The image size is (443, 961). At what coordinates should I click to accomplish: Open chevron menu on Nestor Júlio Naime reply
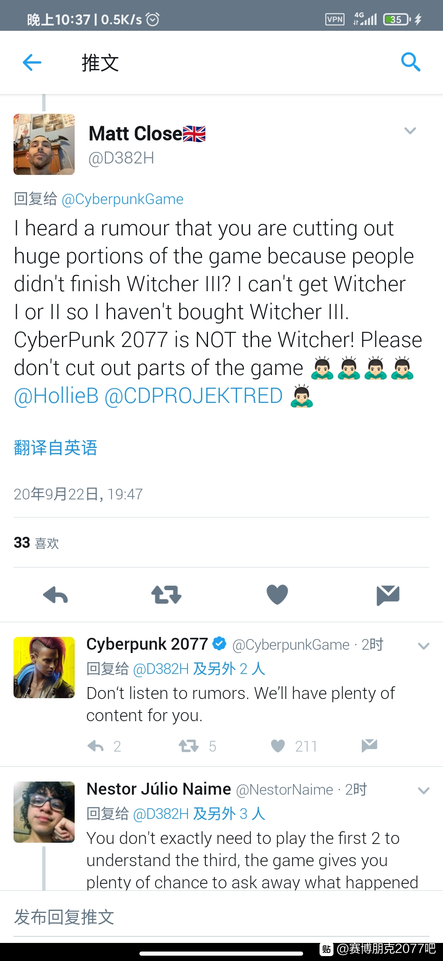423,791
